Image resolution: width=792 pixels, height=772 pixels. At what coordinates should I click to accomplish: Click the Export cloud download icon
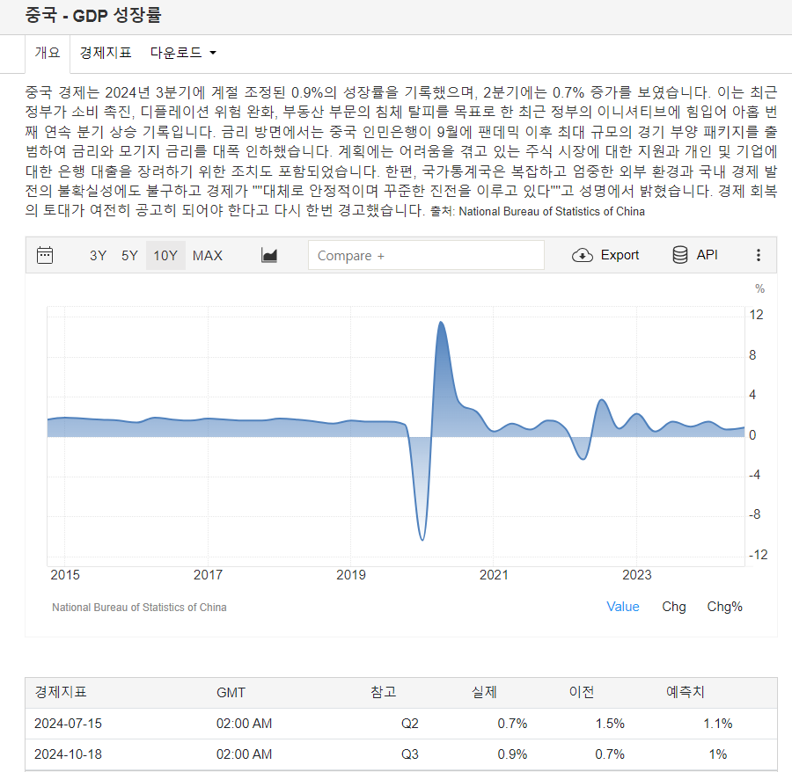[583, 255]
